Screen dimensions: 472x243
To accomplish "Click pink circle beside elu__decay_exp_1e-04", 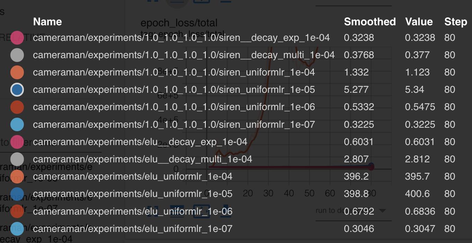I will [17, 142].
